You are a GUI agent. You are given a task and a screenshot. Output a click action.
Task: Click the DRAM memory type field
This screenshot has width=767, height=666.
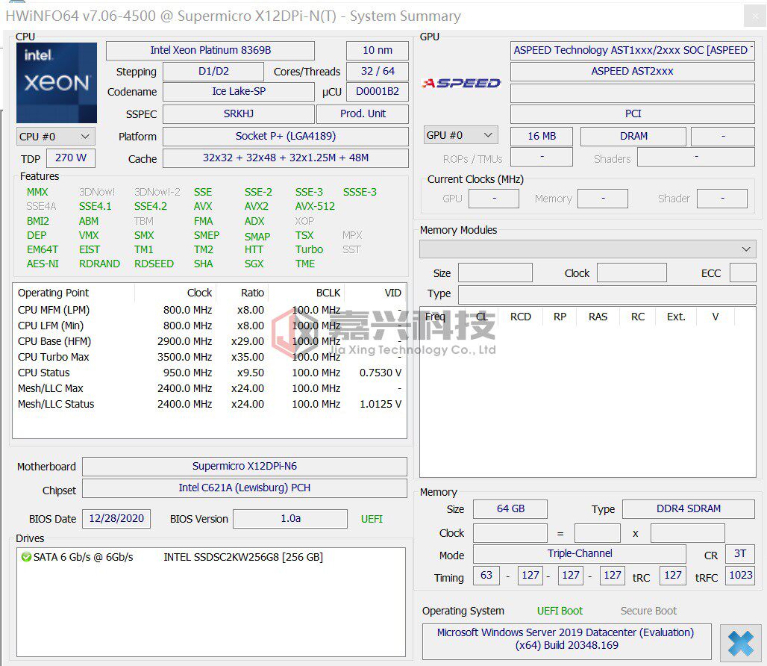click(x=633, y=137)
